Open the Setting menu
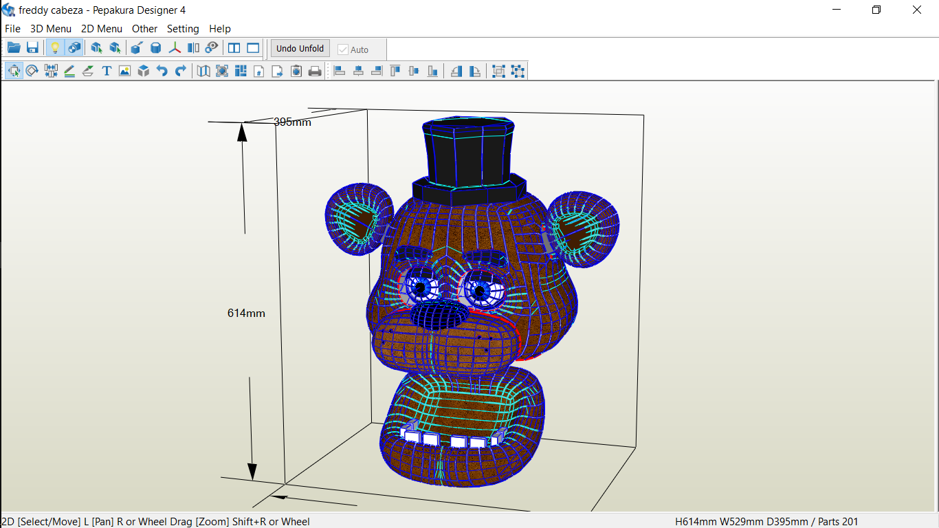939x528 pixels. [x=183, y=29]
